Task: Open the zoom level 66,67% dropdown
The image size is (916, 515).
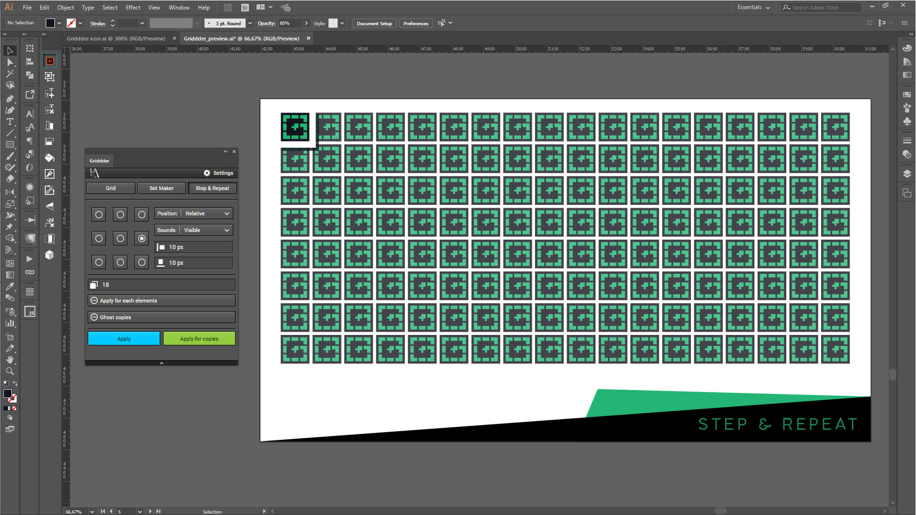Action: point(92,512)
